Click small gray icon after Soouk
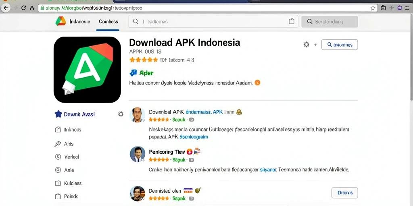This screenshot has height=206, width=413. (192, 119)
